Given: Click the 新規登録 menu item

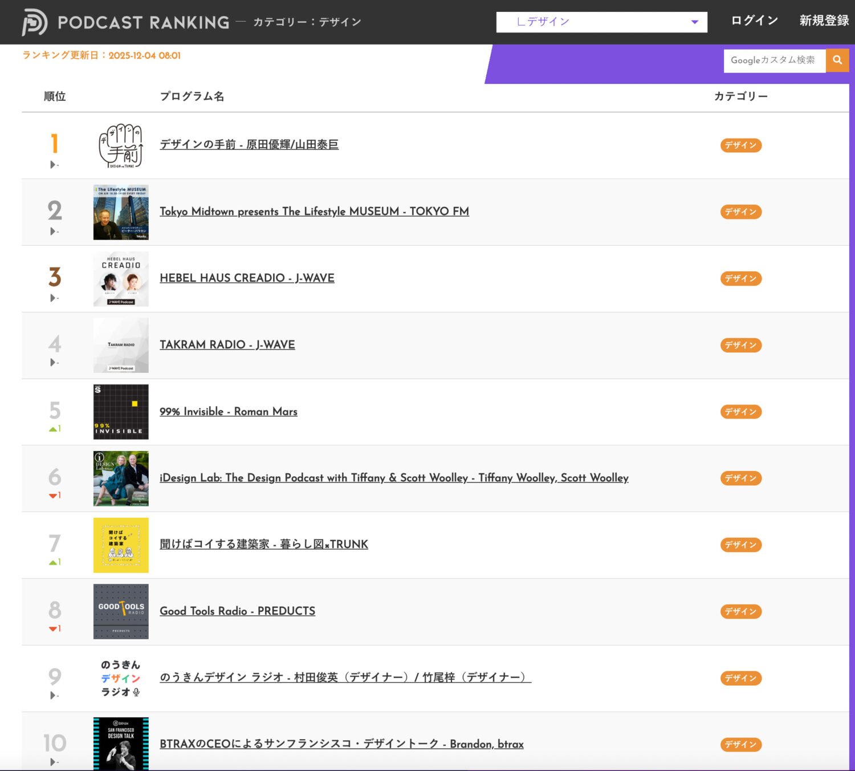Looking at the screenshot, I should tap(824, 21).
